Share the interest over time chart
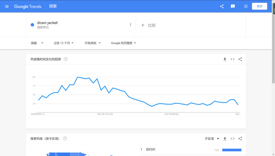275x156 pixels. 240,59
